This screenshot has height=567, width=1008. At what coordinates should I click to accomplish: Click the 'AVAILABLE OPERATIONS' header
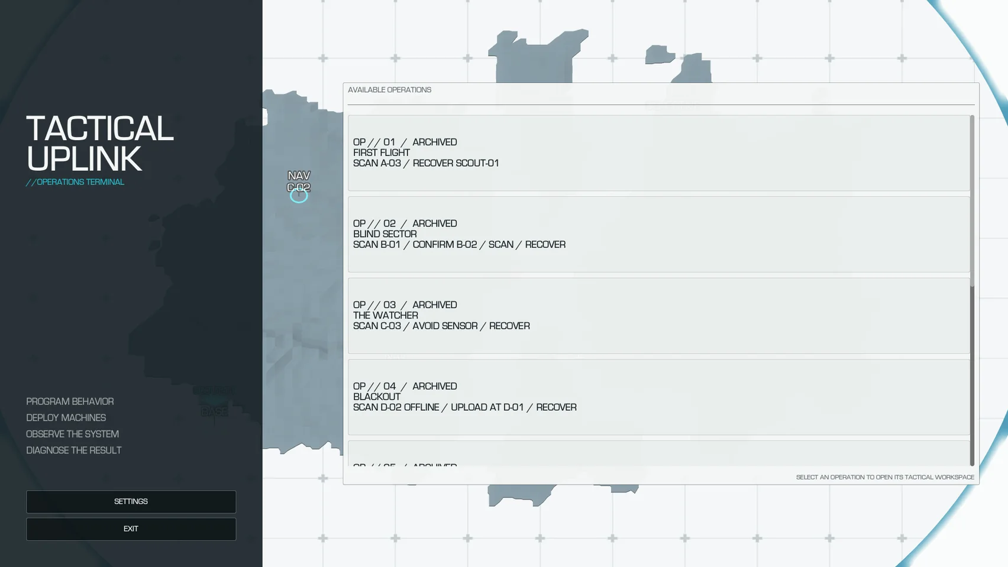[389, 90]
